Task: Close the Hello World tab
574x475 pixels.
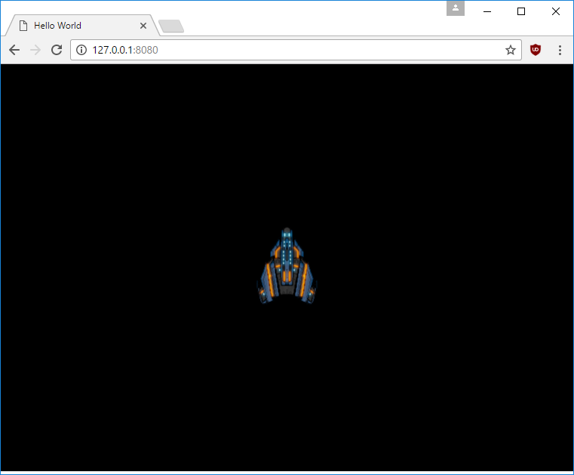Action: (x=143, y=26)
